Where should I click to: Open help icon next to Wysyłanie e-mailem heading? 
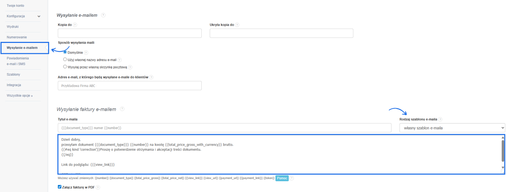point(103,15)
